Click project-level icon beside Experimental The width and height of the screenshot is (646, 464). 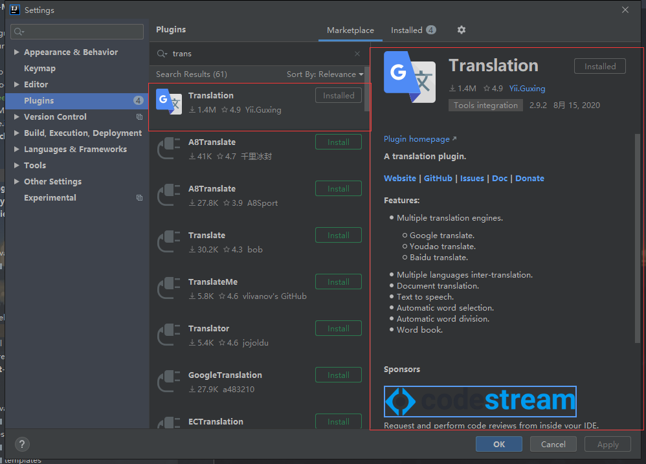pos(139,197)
